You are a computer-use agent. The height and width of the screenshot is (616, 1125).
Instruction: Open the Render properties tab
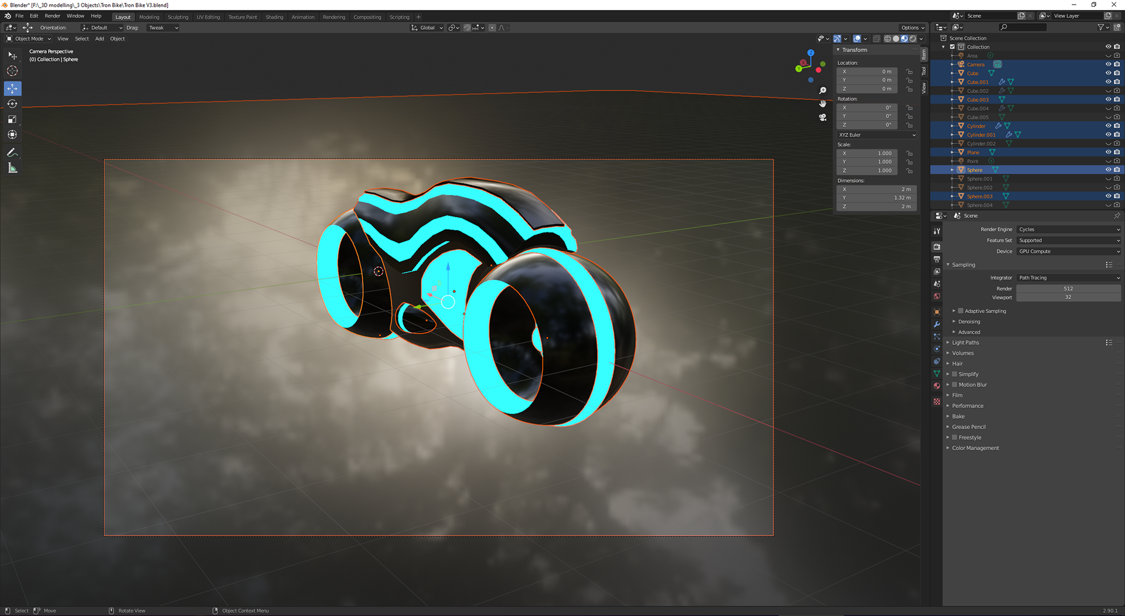[x=937, y=247]
